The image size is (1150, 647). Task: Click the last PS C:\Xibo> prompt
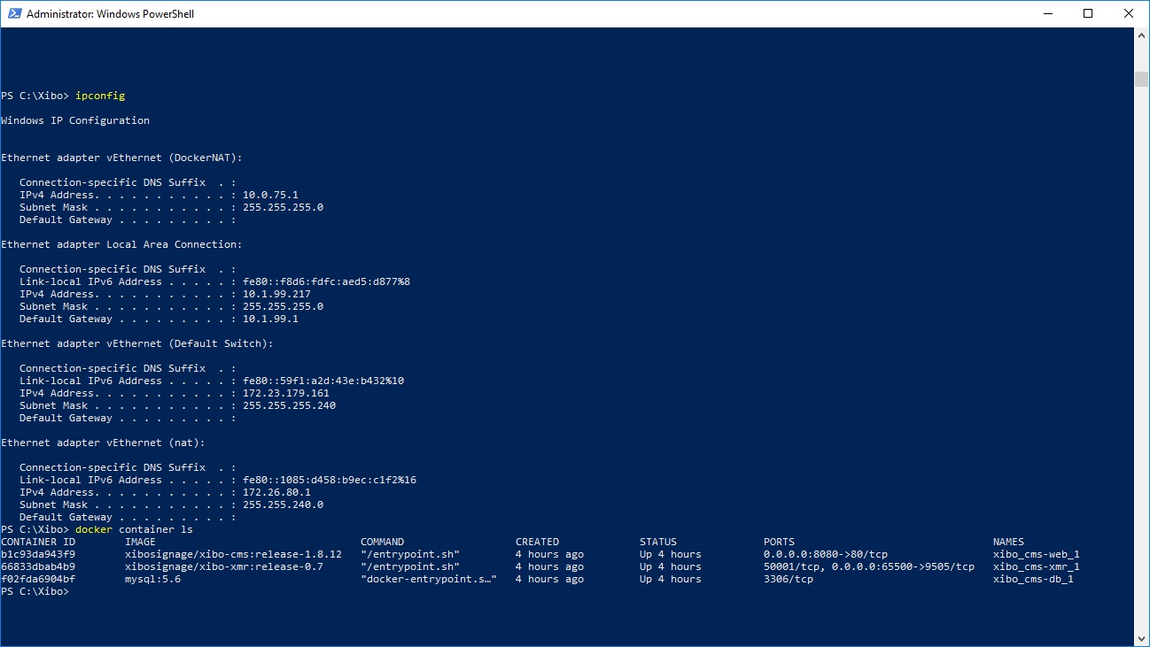coord(35,591)
